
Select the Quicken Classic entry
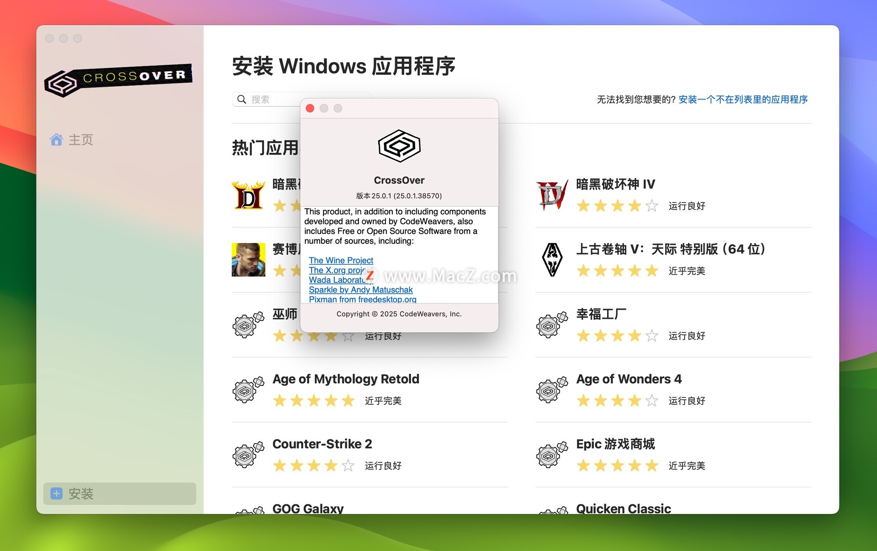coord(623,508)
